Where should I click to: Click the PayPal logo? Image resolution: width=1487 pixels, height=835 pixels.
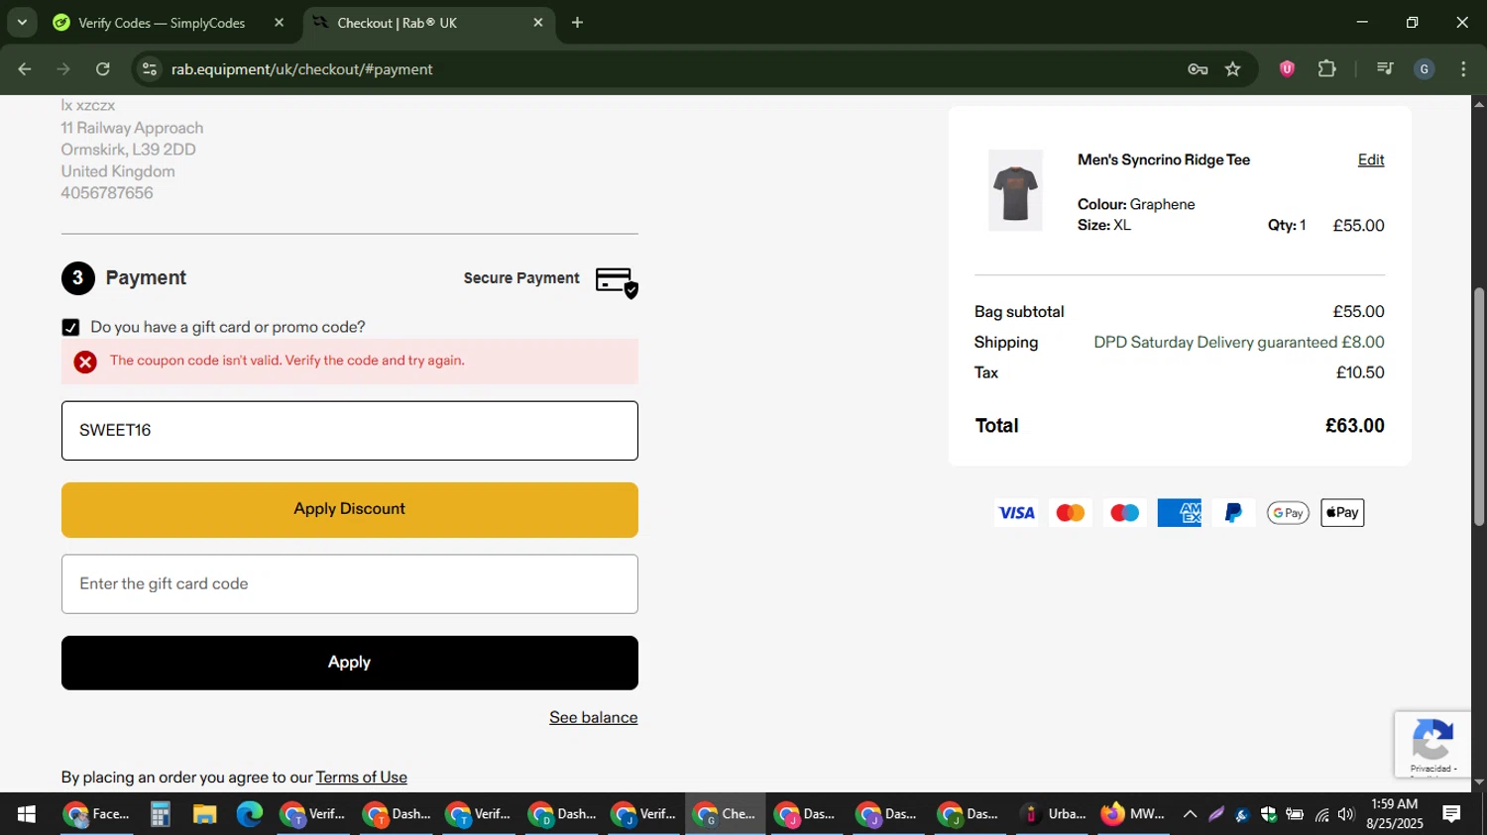click(x=1233, y=513)
